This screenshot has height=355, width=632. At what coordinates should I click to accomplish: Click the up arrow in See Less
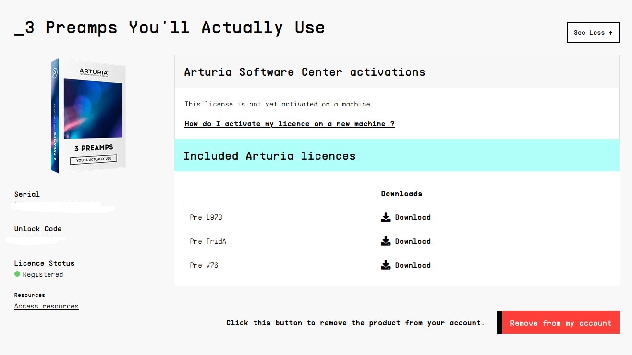[610, 33]
